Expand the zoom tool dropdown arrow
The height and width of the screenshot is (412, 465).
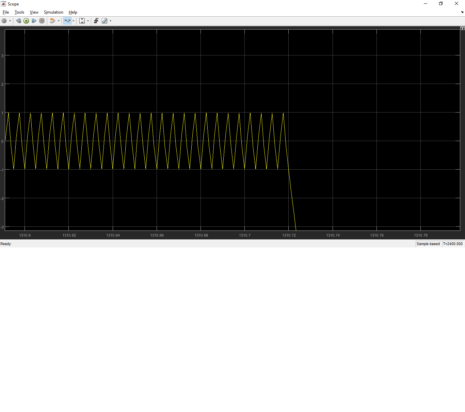tap(73, 21)
